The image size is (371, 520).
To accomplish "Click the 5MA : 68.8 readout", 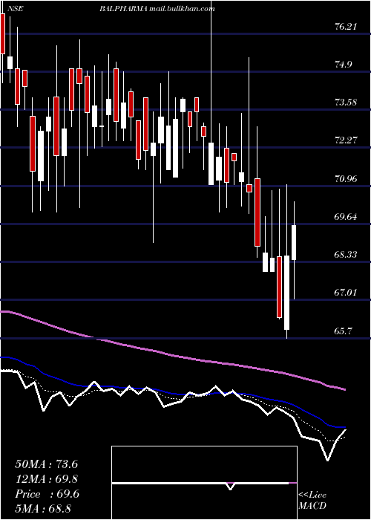I will click(x=43, y=508).
